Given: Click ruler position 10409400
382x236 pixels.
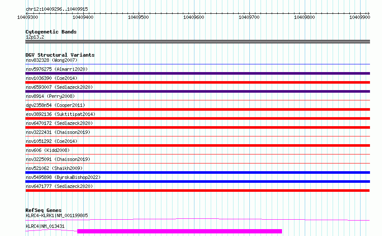Looking at the screenshot, I should tap(83, 17).
